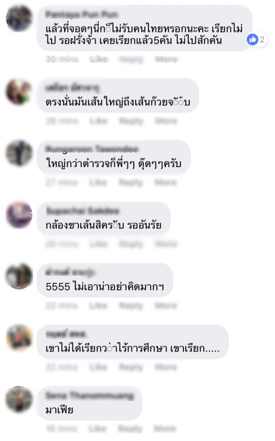275x441 pixels.
Task: Open purple avatar next to the 'กล้องชาเล้น' comment
Action: coord(19,214)
